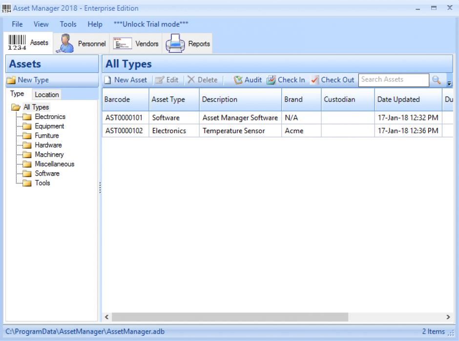
Task: Click the New Asset page icon
Action: click(108, 80)
